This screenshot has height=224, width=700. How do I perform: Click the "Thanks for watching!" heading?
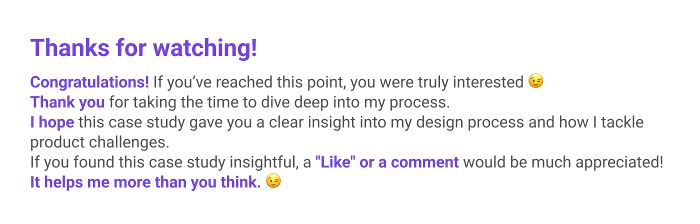(x=143, y=48)
